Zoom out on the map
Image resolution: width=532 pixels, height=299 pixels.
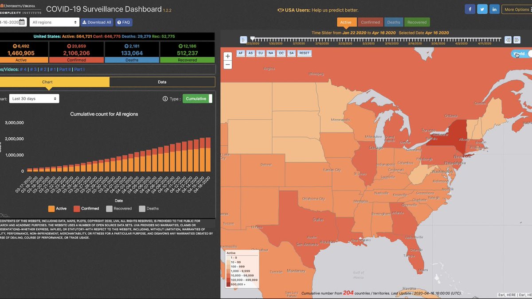pyautogui.click(x=227, y=64)
